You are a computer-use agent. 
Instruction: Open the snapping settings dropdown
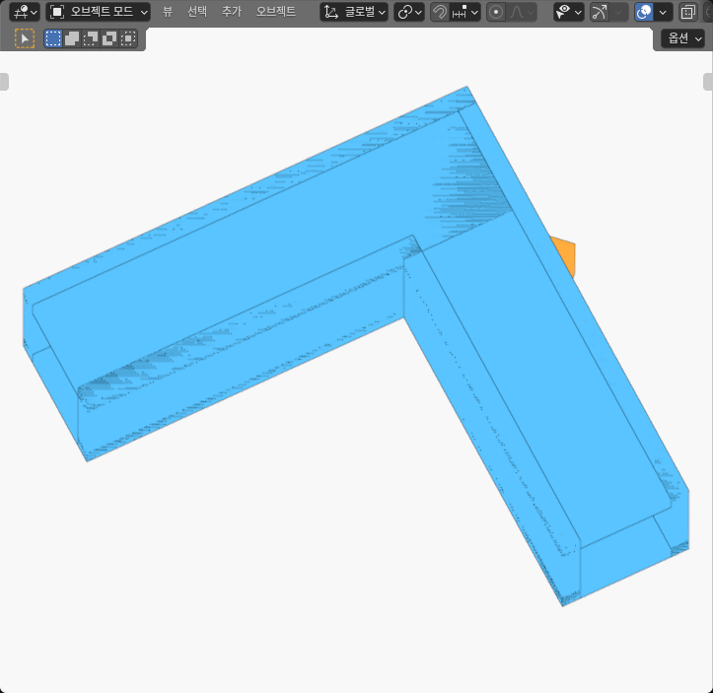pos(464,12)
